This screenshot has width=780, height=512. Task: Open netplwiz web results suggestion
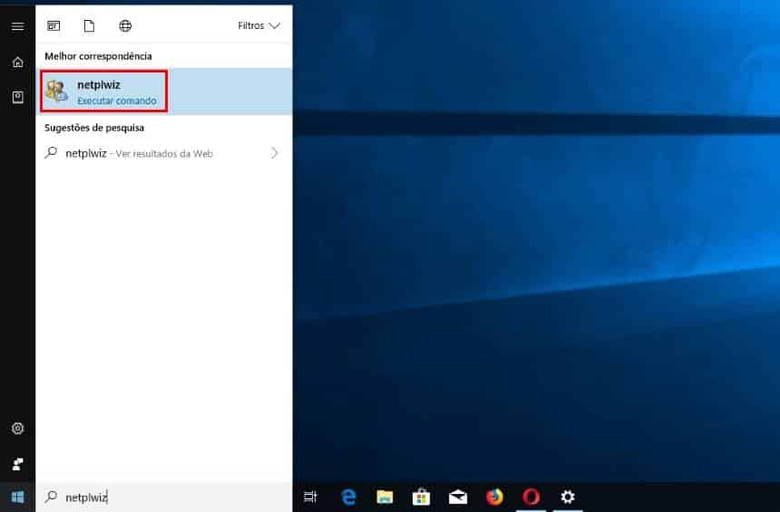[163, 153]
